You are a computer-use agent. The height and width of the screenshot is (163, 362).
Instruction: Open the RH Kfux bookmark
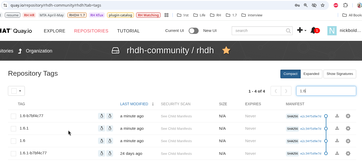coord(97,15)
